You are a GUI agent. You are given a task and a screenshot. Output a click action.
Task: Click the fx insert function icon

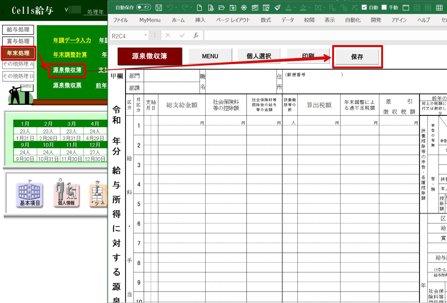196,35
